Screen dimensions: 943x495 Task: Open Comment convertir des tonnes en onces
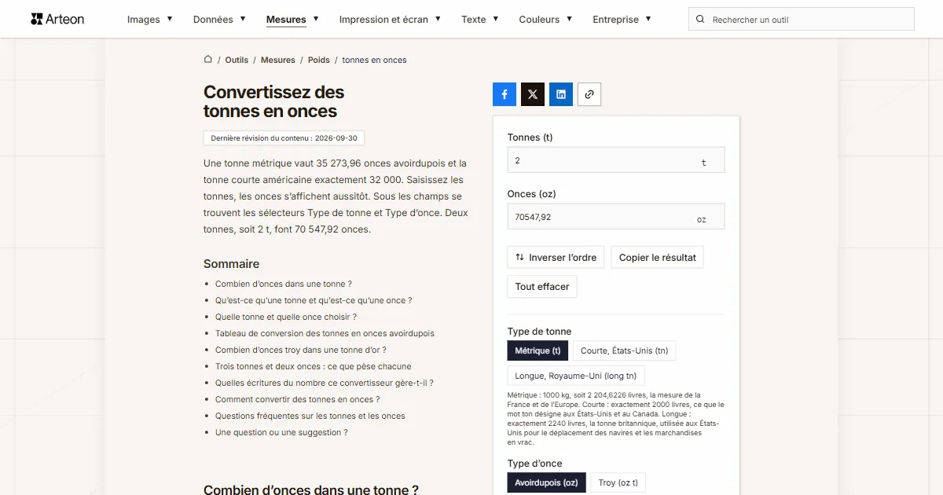[298, 399]
